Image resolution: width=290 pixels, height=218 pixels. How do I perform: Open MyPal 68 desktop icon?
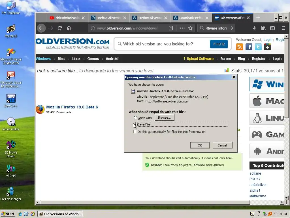[x=11, y=31]
